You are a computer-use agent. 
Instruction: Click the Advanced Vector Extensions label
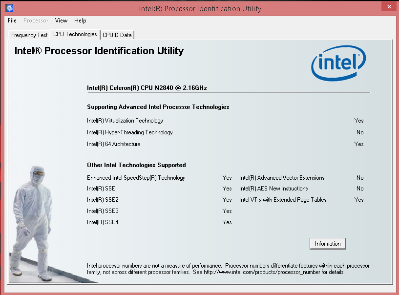[282, 178]
